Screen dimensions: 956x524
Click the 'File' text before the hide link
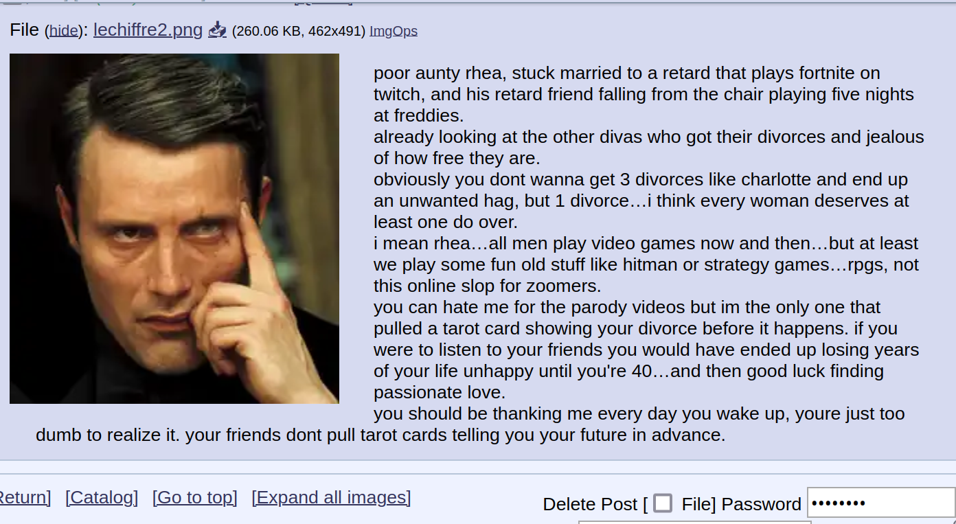25,30
